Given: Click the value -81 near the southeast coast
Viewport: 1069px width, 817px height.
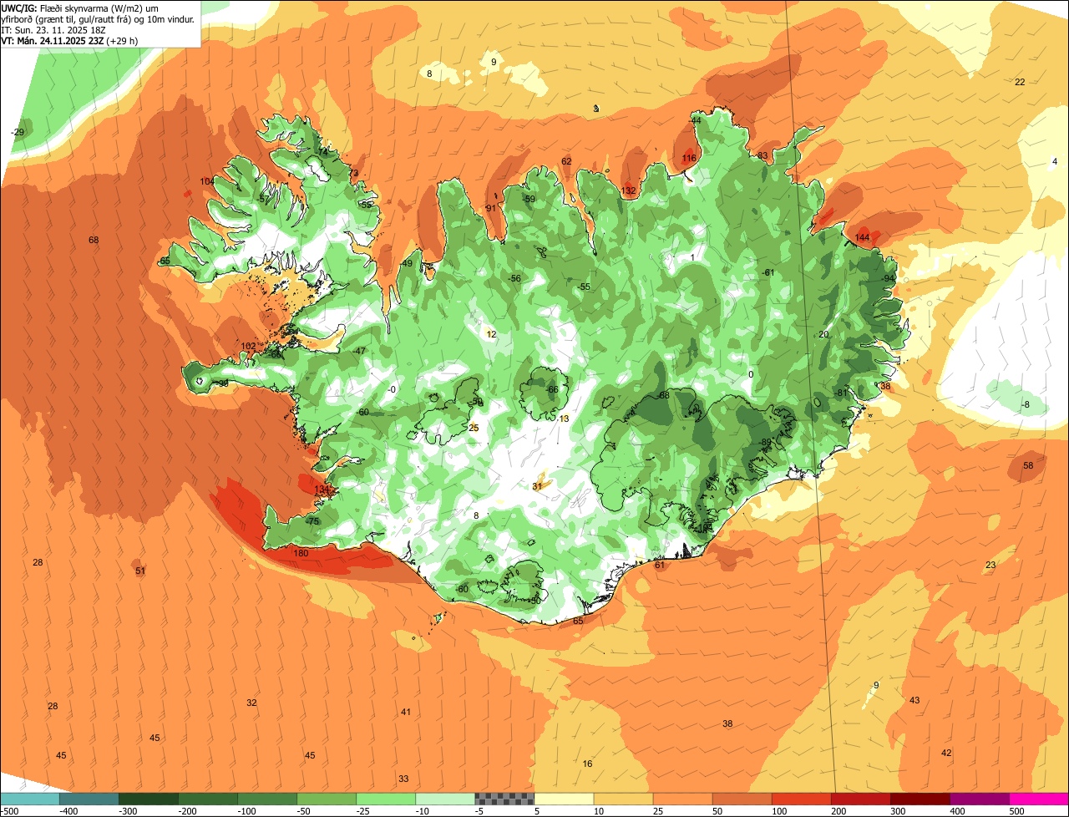Looking at the screenshot, I should [x=842, y=393].
